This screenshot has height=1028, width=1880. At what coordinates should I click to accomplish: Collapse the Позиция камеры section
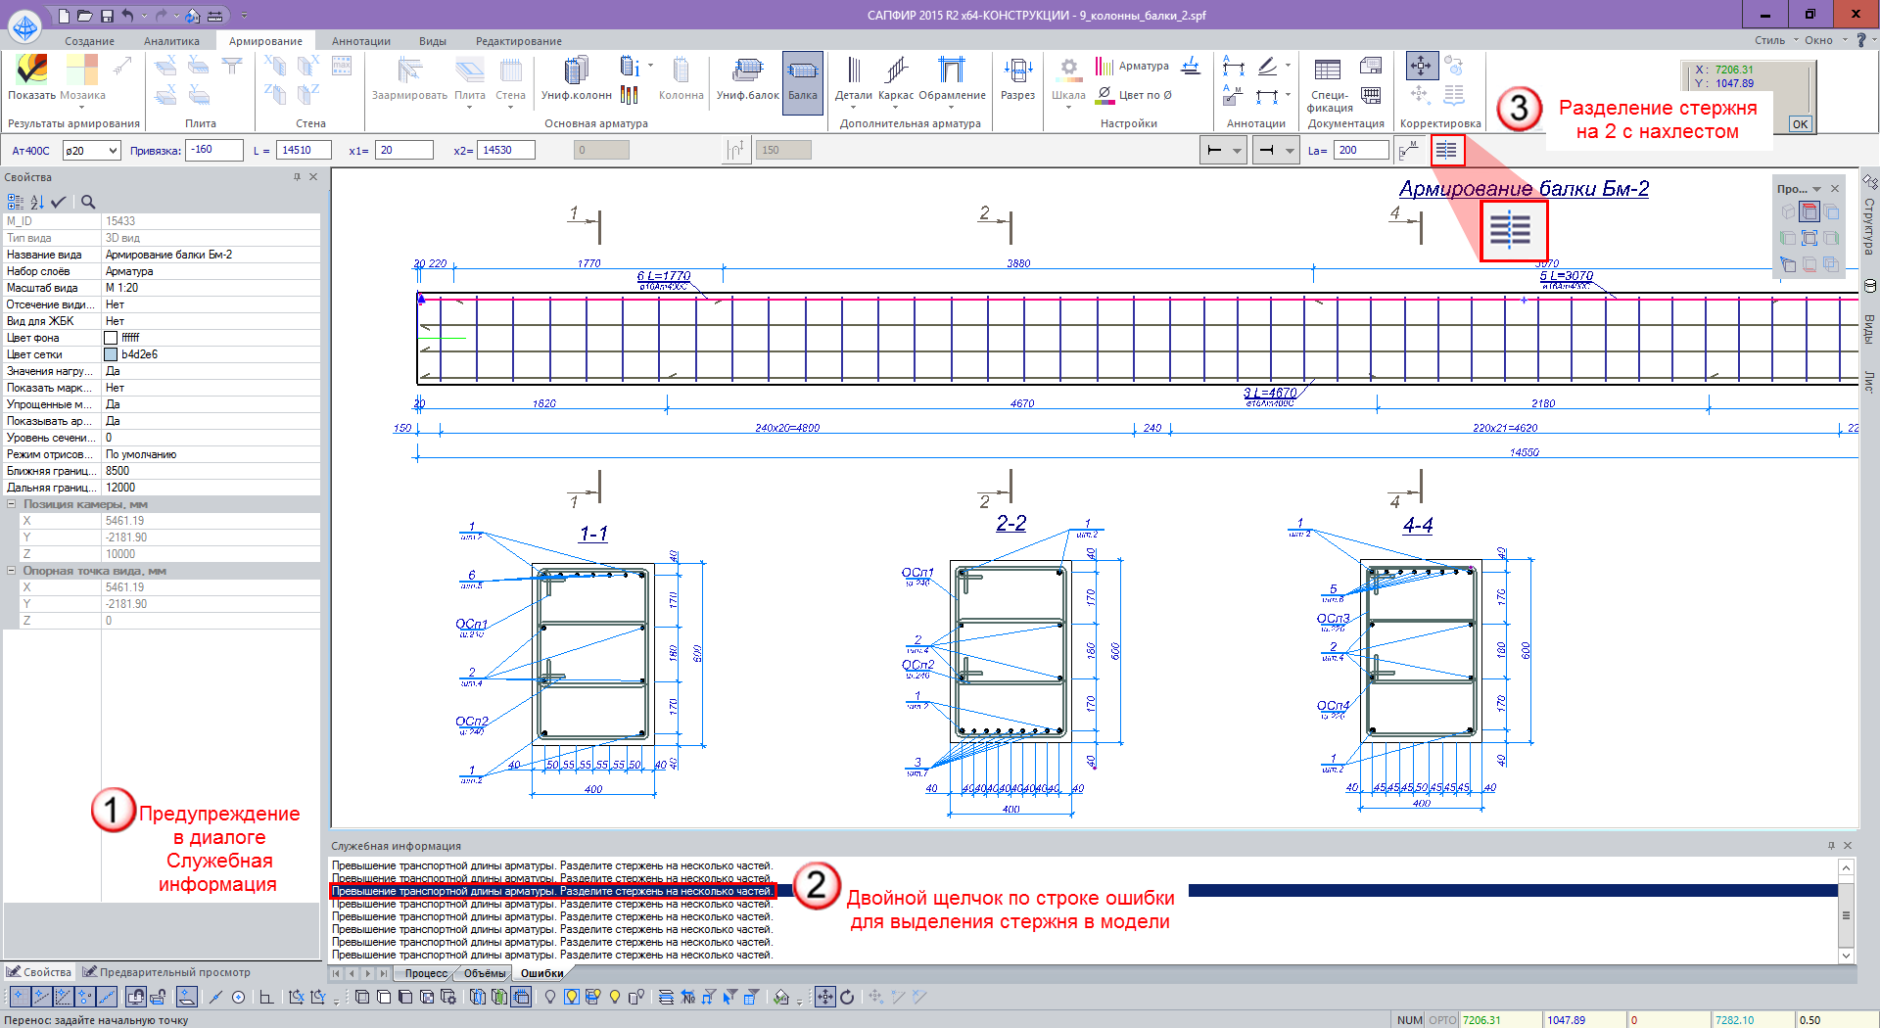click(12, 504)
